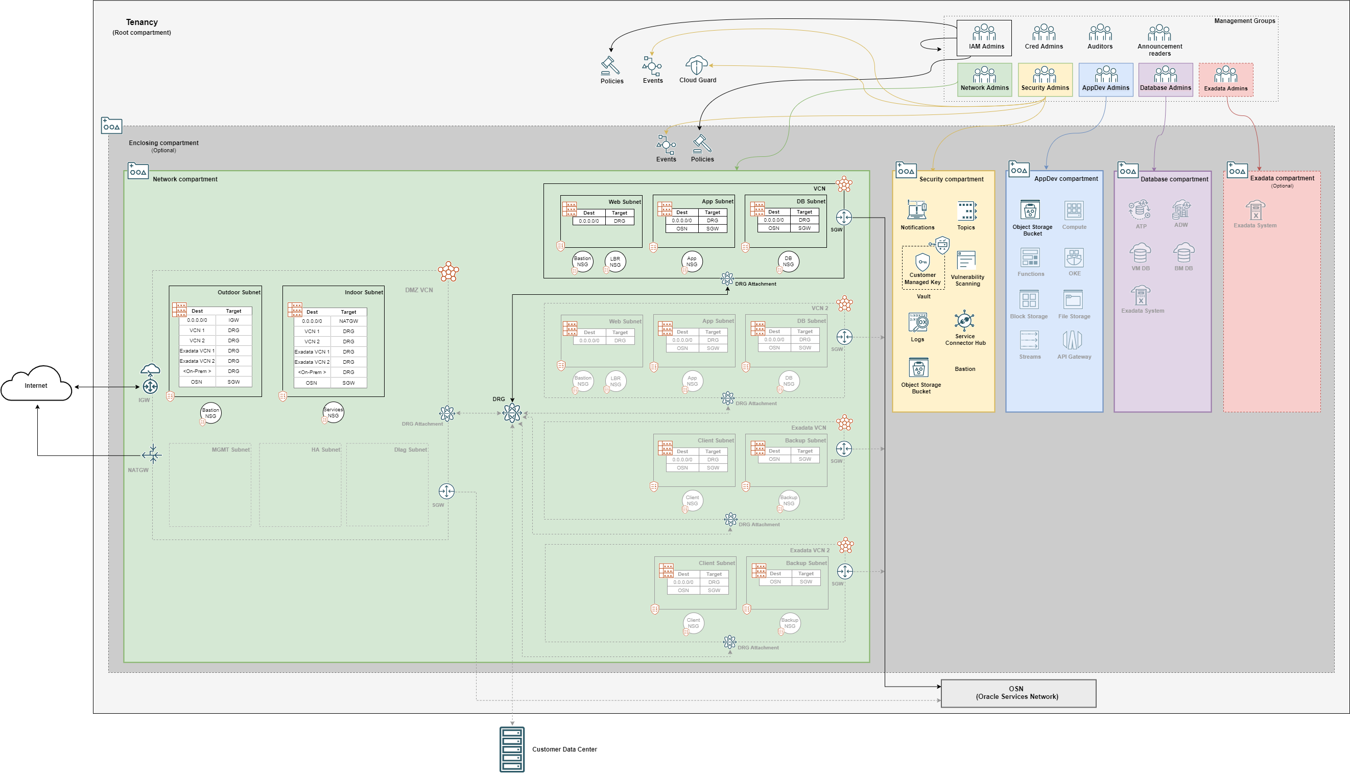Click the IAM Admins group box
The width and height of the screenshot is (1350, 774).
click(x=984, y=38)
